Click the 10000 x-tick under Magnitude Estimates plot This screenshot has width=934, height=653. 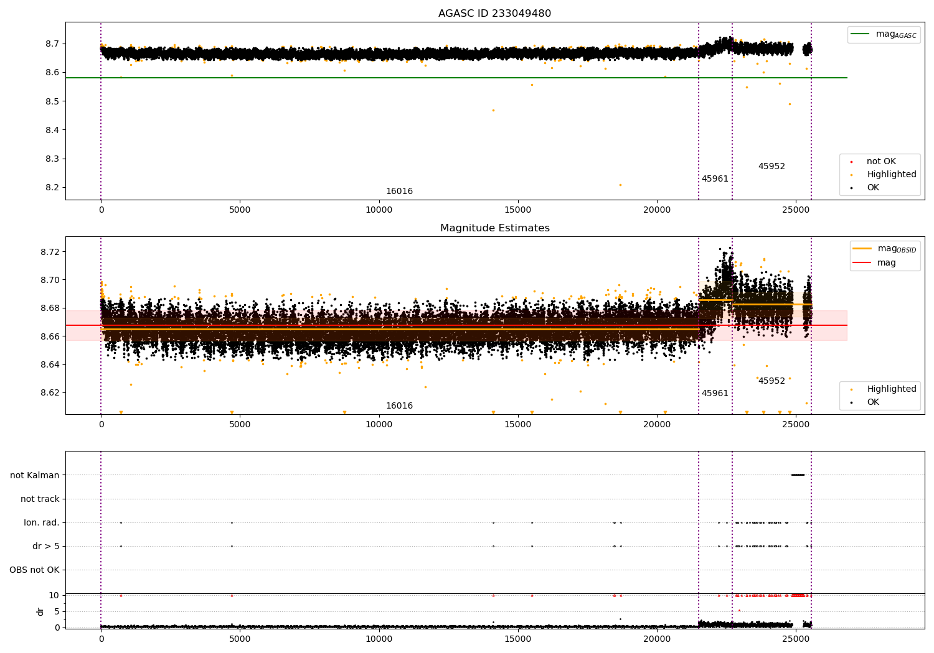click(379, 425)
